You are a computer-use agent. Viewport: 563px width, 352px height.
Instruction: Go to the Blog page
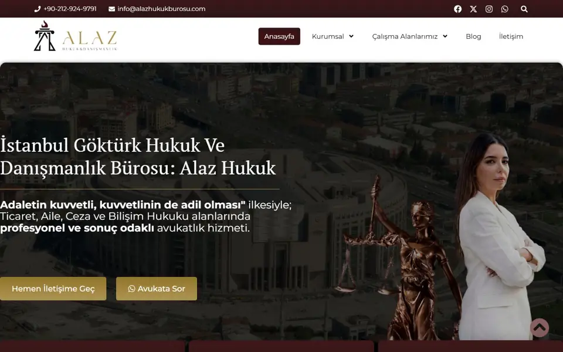473,36
